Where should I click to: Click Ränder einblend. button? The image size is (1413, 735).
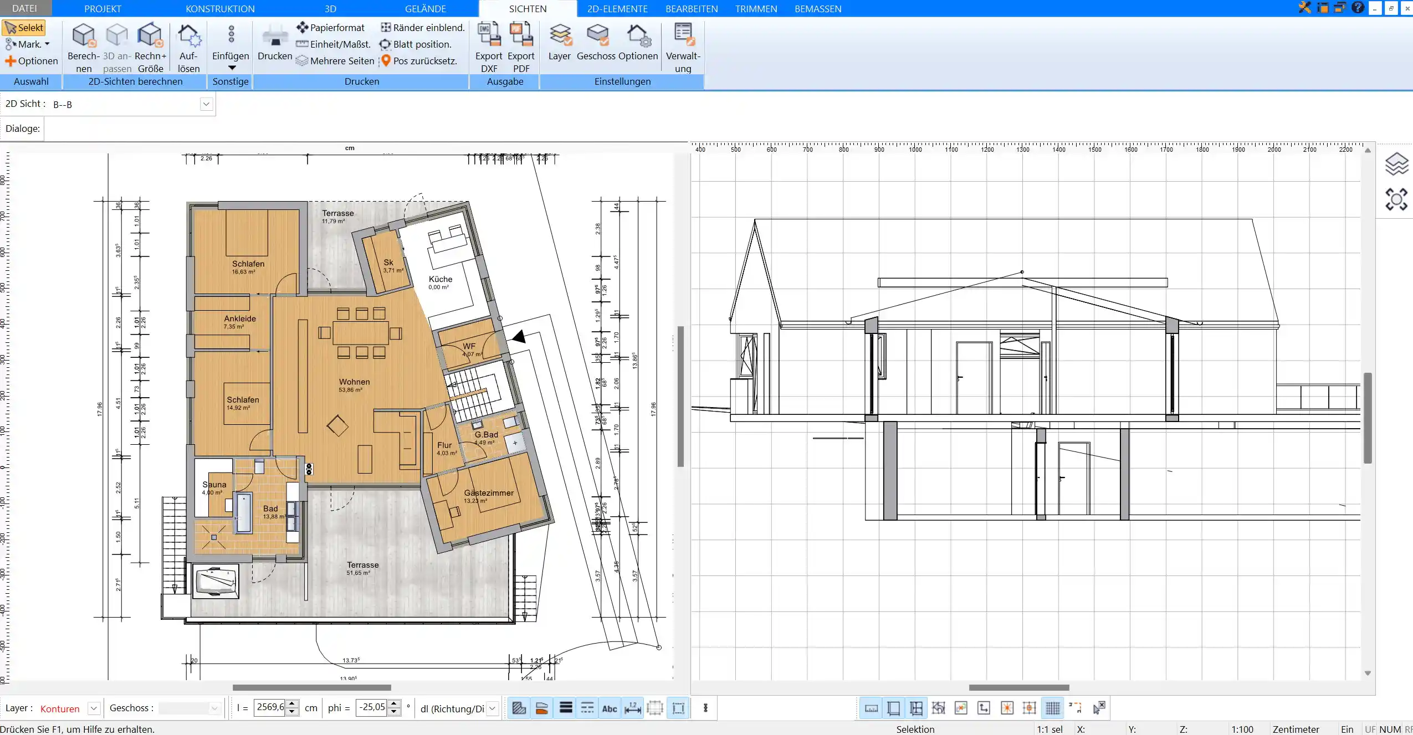(x=423, y=28)
